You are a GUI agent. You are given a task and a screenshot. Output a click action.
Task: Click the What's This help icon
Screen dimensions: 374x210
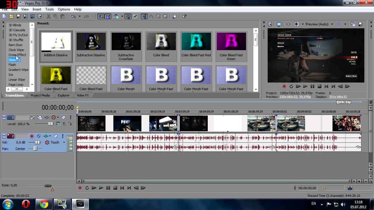pyautogui.click(x=184, y=17)
